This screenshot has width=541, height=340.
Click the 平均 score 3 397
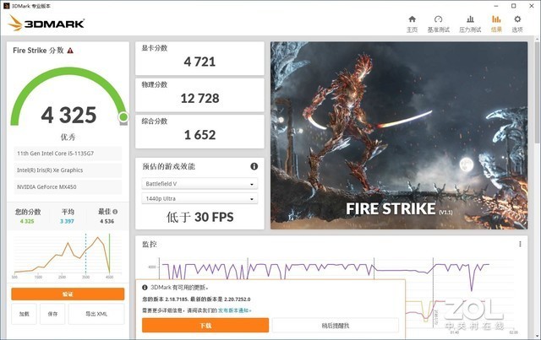[x=68, y=221]
